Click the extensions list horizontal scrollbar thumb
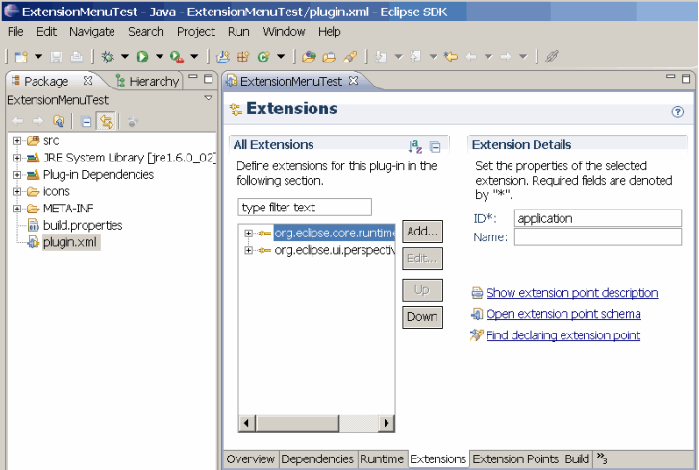The height and width of the screenshot is (470, 699). pyautogui.click(x=297, y=423)
